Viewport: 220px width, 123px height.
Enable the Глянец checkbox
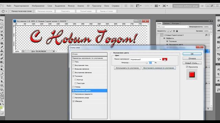click(x=74, y=87)
